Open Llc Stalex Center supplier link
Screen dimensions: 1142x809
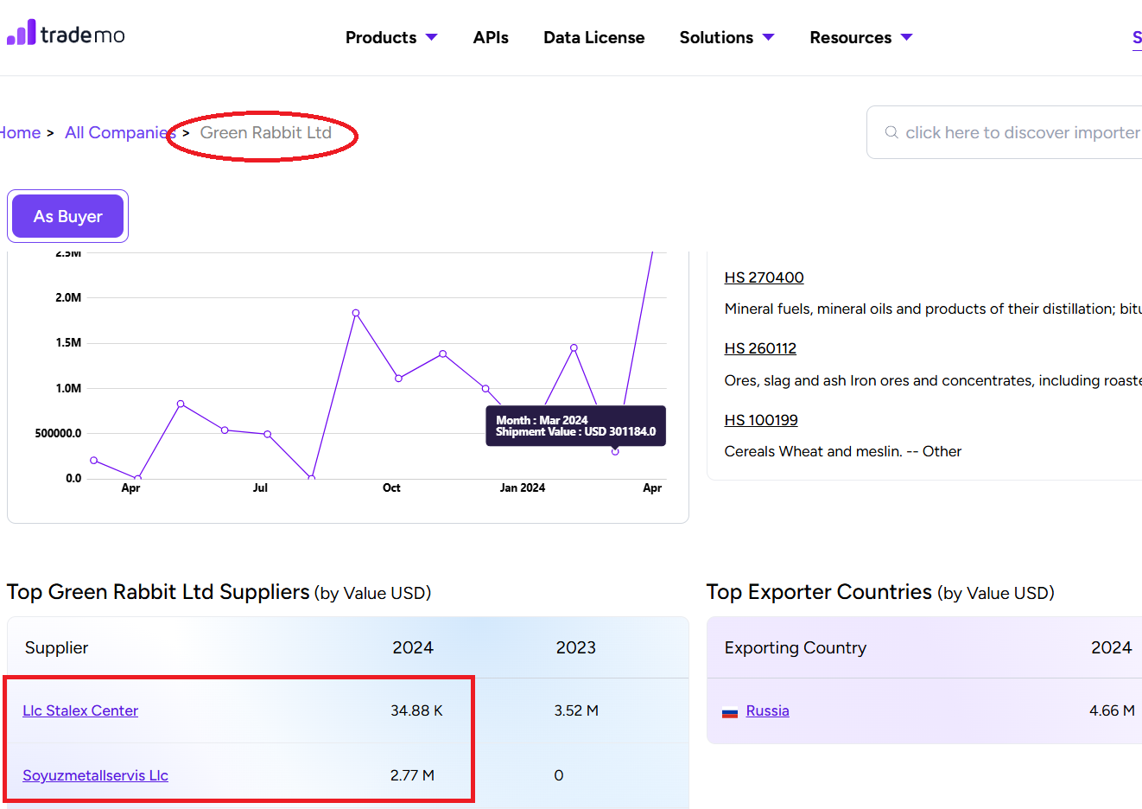pyautogui.click(x=80, y=710)
